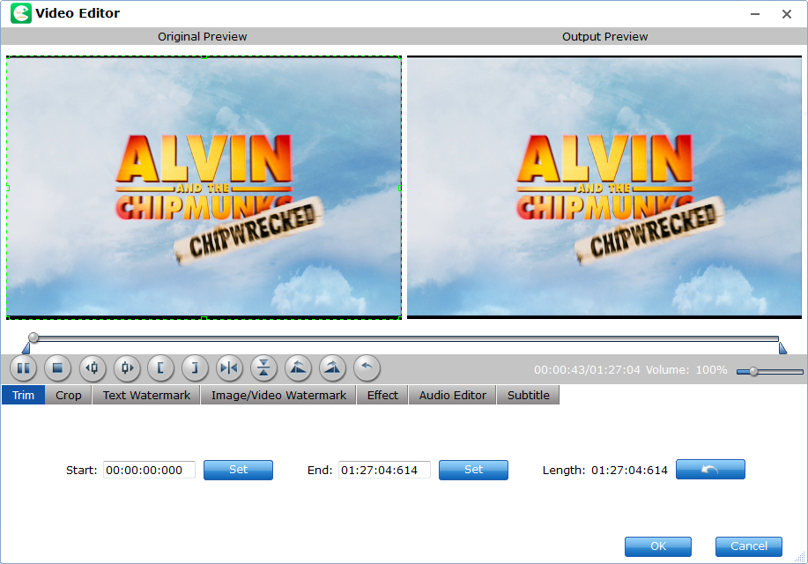Mark trim end with right bracket icon
The height and width of the screenshot is (564, 808).
click(x=195, y=368)
